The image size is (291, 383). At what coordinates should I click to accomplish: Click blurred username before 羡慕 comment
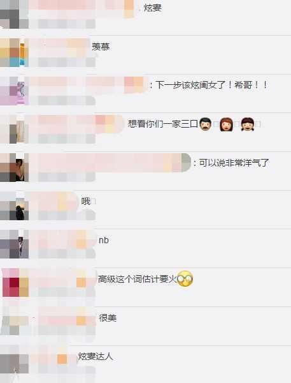[60, 47]
